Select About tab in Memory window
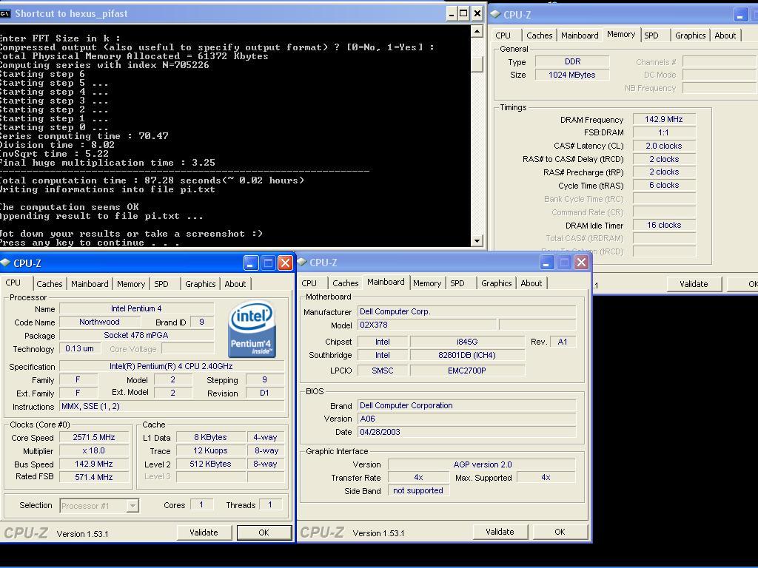 [725, 35]
